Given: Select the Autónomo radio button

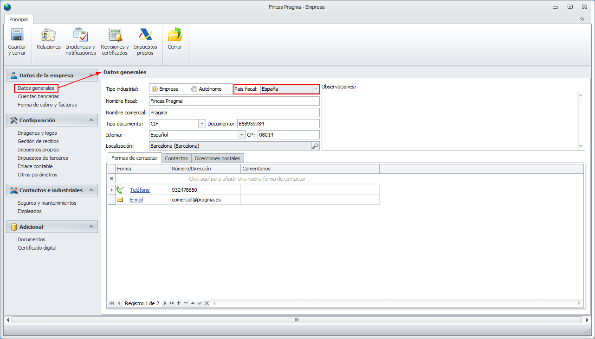Looking at the screenshot, I should (194, 89).
